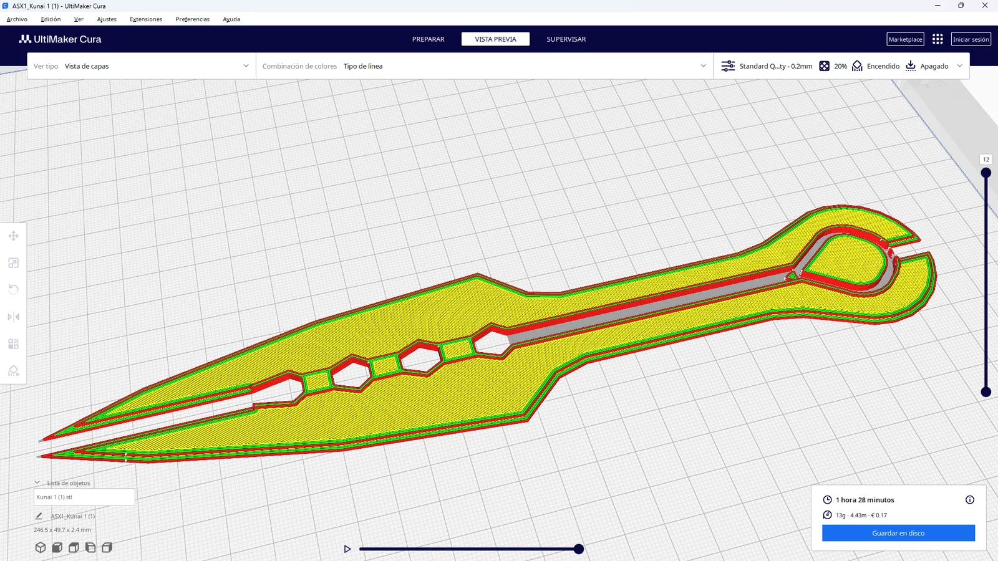Select the Rotate tool in left toolbar

click(x=13, y=290)
